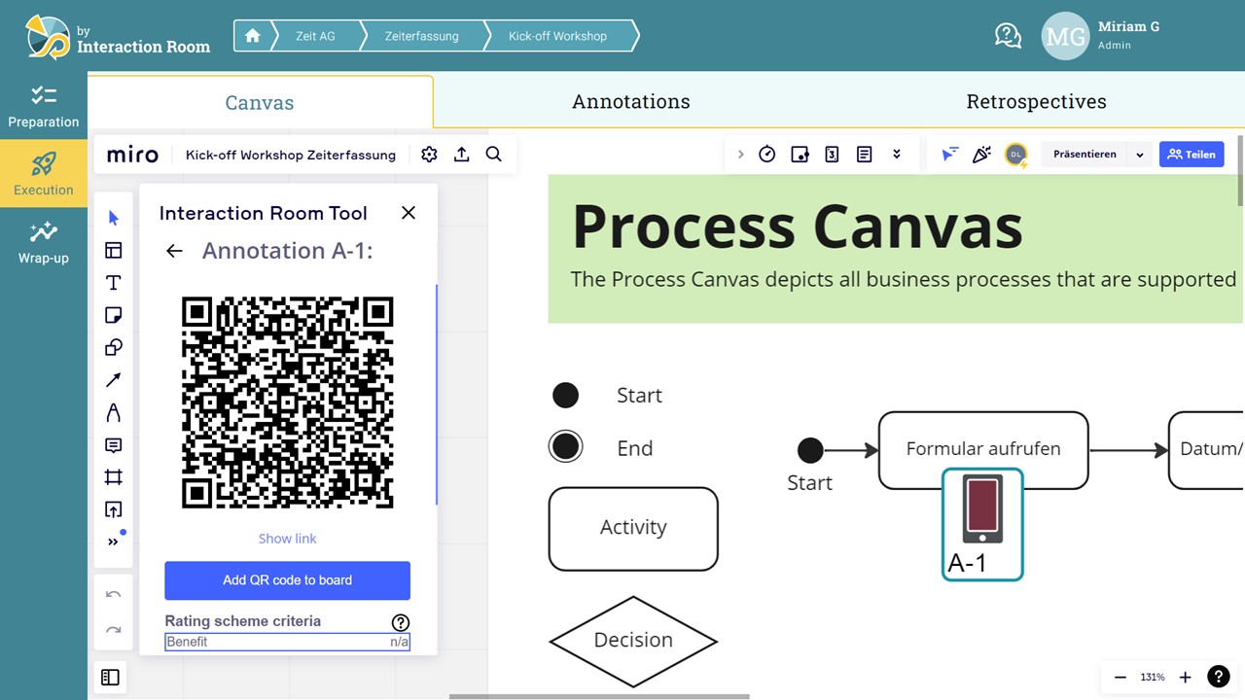Click the DL collaborator avatar

[x=1015, y=155]
